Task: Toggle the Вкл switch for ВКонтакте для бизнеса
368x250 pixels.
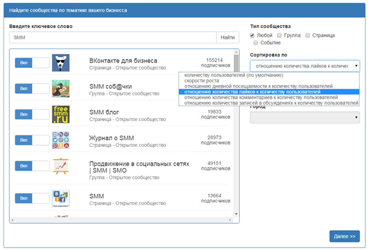Action: [32, 63]
